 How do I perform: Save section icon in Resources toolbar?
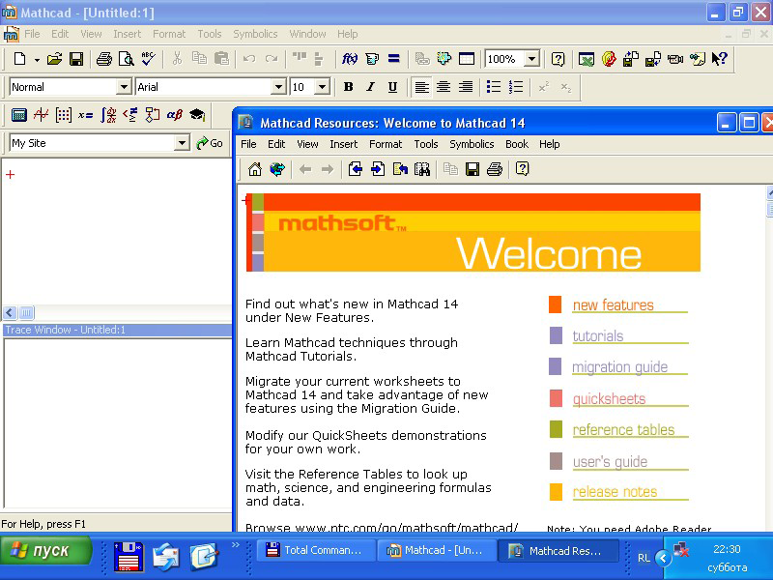click(472, 170)
